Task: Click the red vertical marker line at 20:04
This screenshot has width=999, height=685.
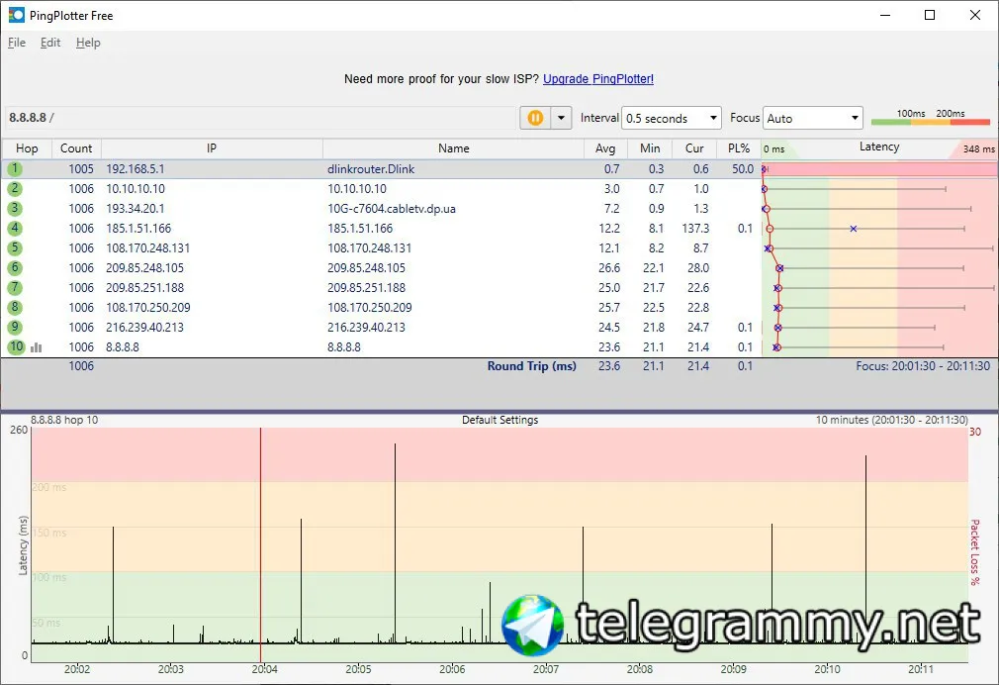Action: point(260,545)
